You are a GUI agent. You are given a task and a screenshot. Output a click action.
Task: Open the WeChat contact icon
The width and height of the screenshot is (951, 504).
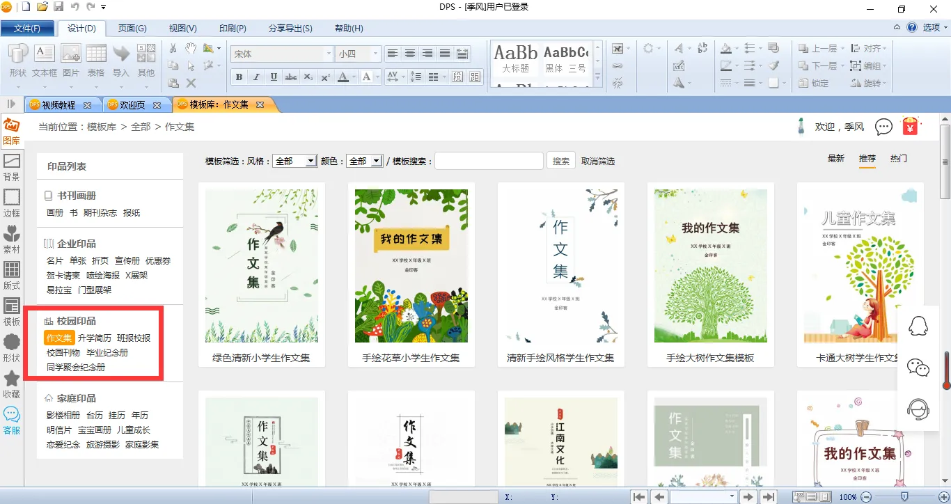pos(919,368)
